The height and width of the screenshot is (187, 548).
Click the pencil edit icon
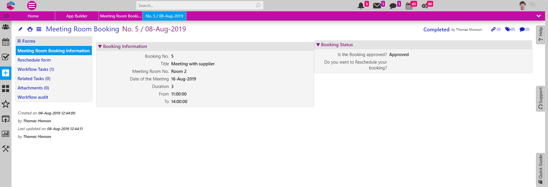point(20,29)
